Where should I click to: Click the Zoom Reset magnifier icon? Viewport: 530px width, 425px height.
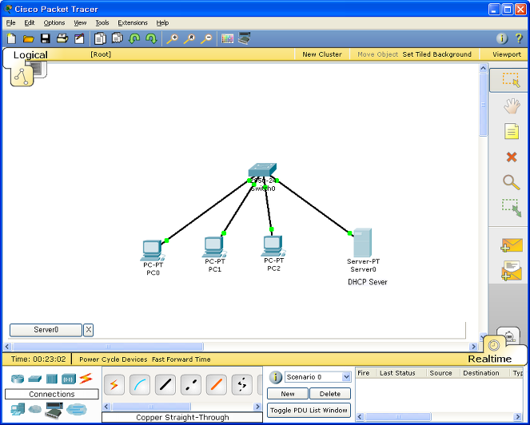pos(189,38)
